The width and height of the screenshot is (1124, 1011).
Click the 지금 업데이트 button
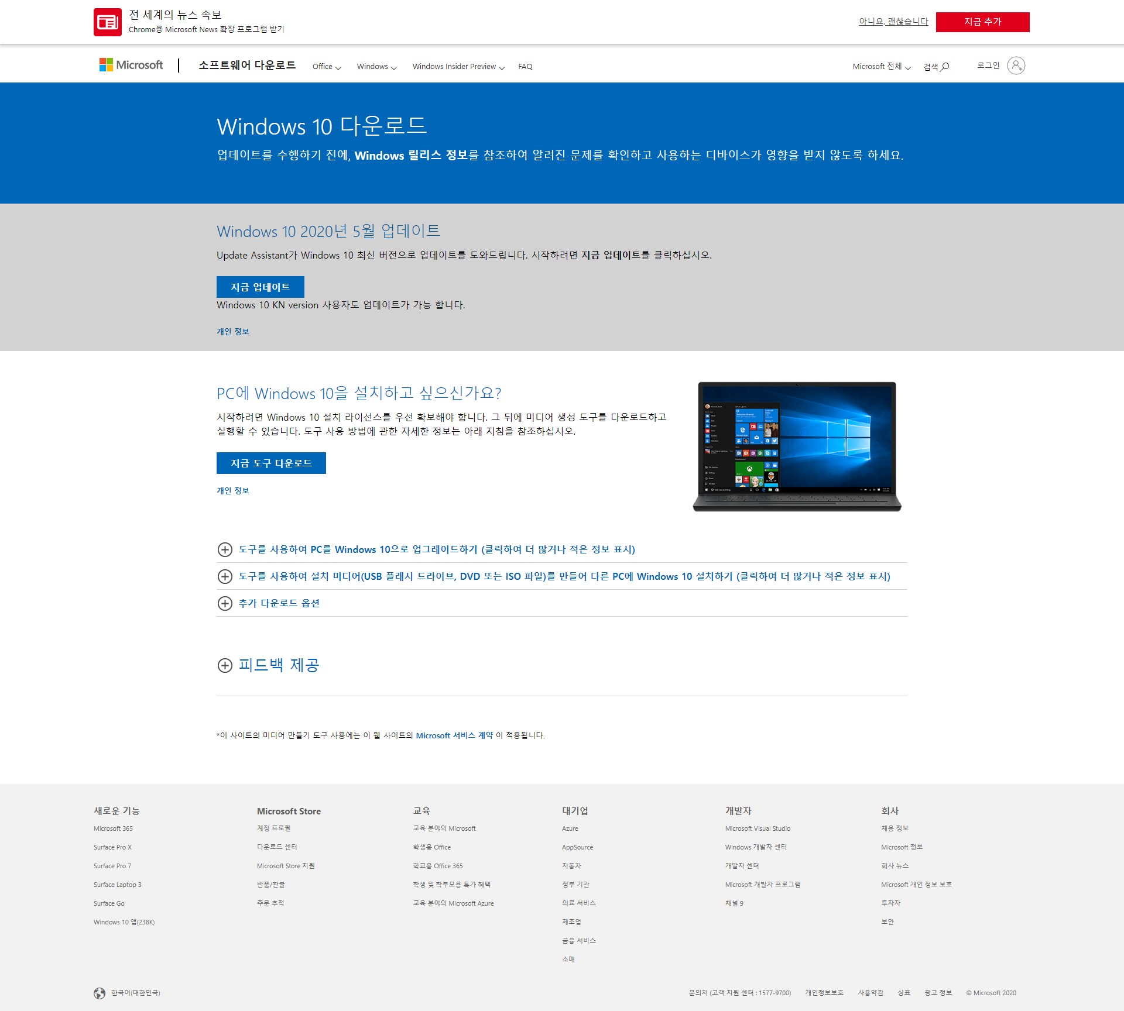click(x=260, y=287)
